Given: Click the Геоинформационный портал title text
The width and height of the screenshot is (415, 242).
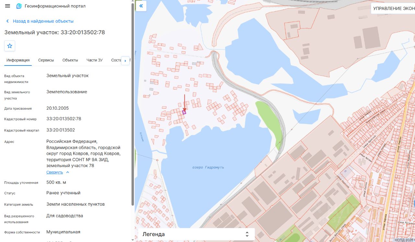Looking at the screenshot, I should click(55, 6).
